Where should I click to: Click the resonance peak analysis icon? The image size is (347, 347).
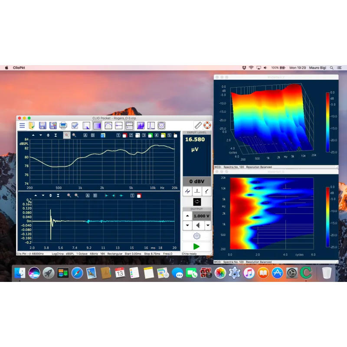coord(151,126)
